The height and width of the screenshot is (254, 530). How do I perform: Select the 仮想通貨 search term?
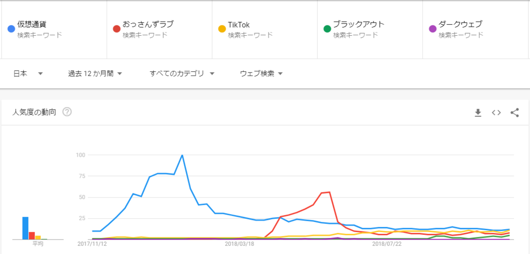[x=32, y=24]
